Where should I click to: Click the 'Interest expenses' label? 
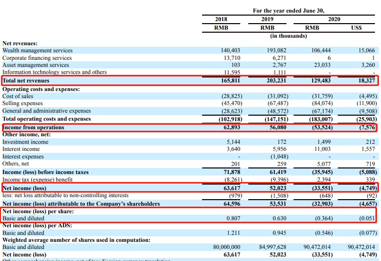coord(23,156)
